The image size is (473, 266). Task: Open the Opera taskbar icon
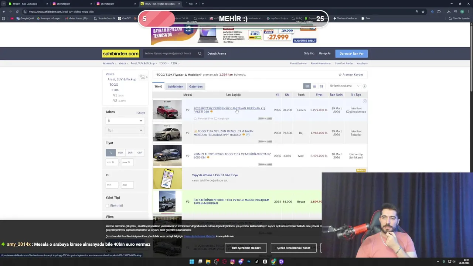(x=224, y=262)
